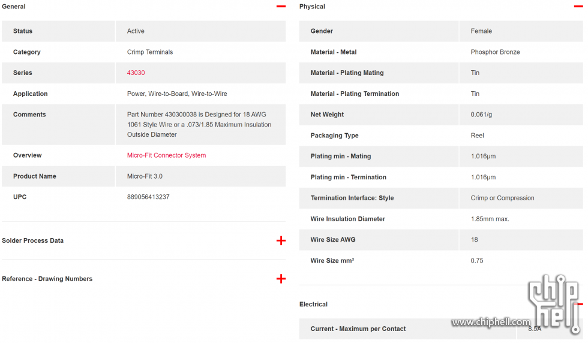Click the Reference - Drawing Numbers heading

47,278
